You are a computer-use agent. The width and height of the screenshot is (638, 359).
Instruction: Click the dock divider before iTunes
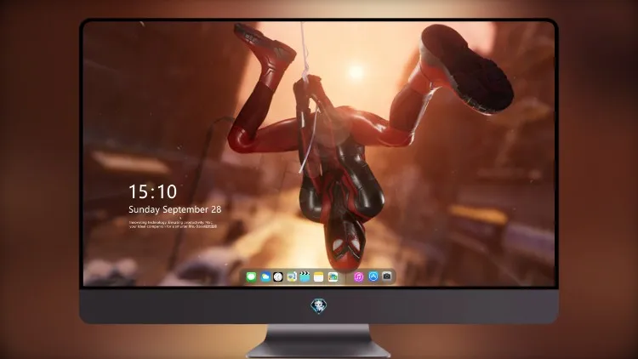coord(346,277)
